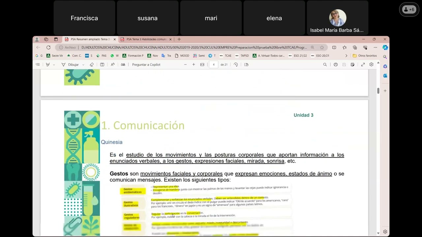Open the Tra translate bookmark

166,56
